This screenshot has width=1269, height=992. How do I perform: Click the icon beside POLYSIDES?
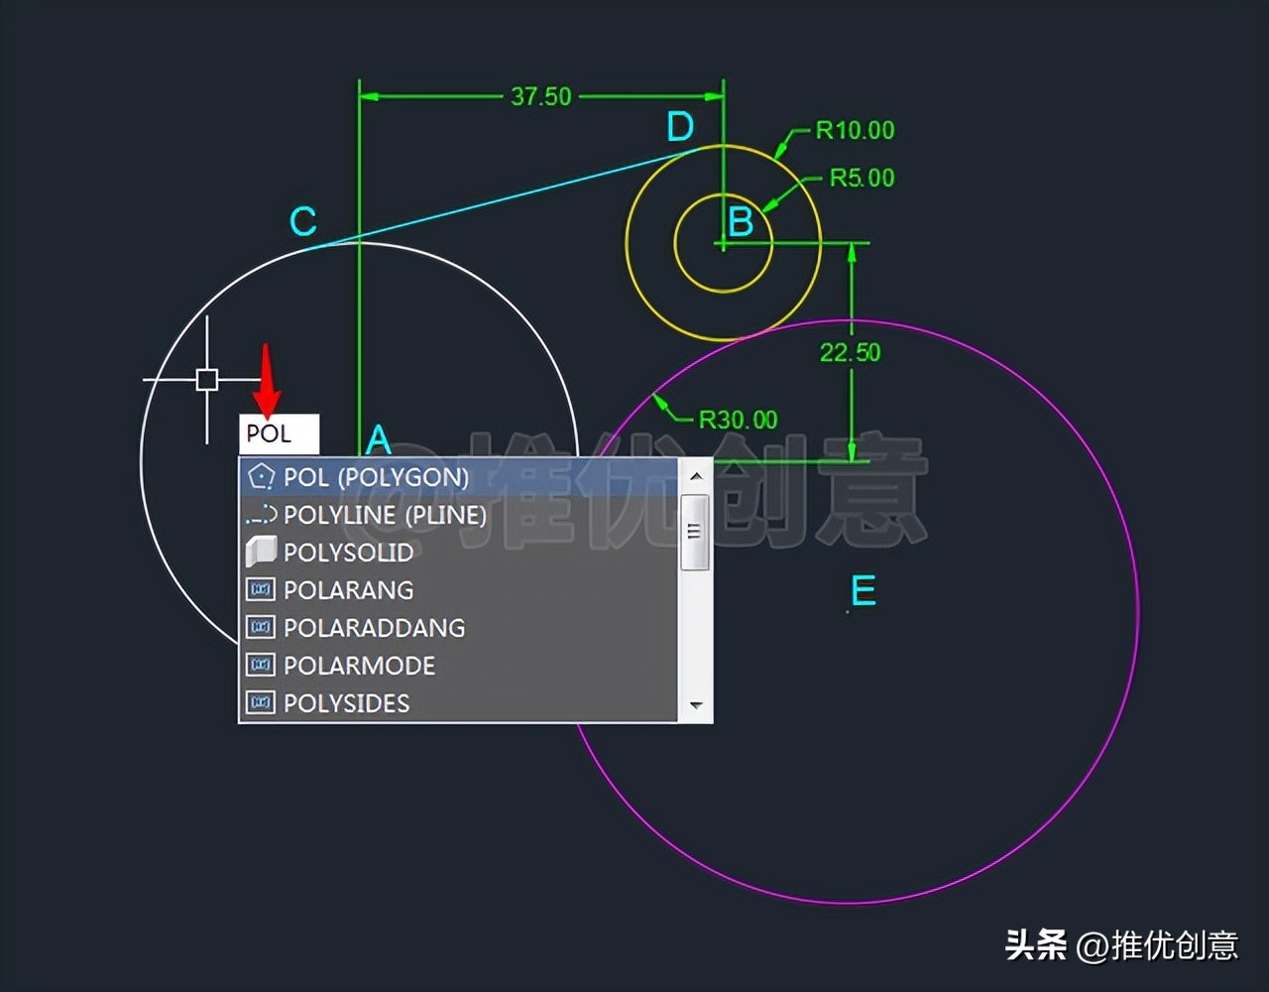coord(261,702)
